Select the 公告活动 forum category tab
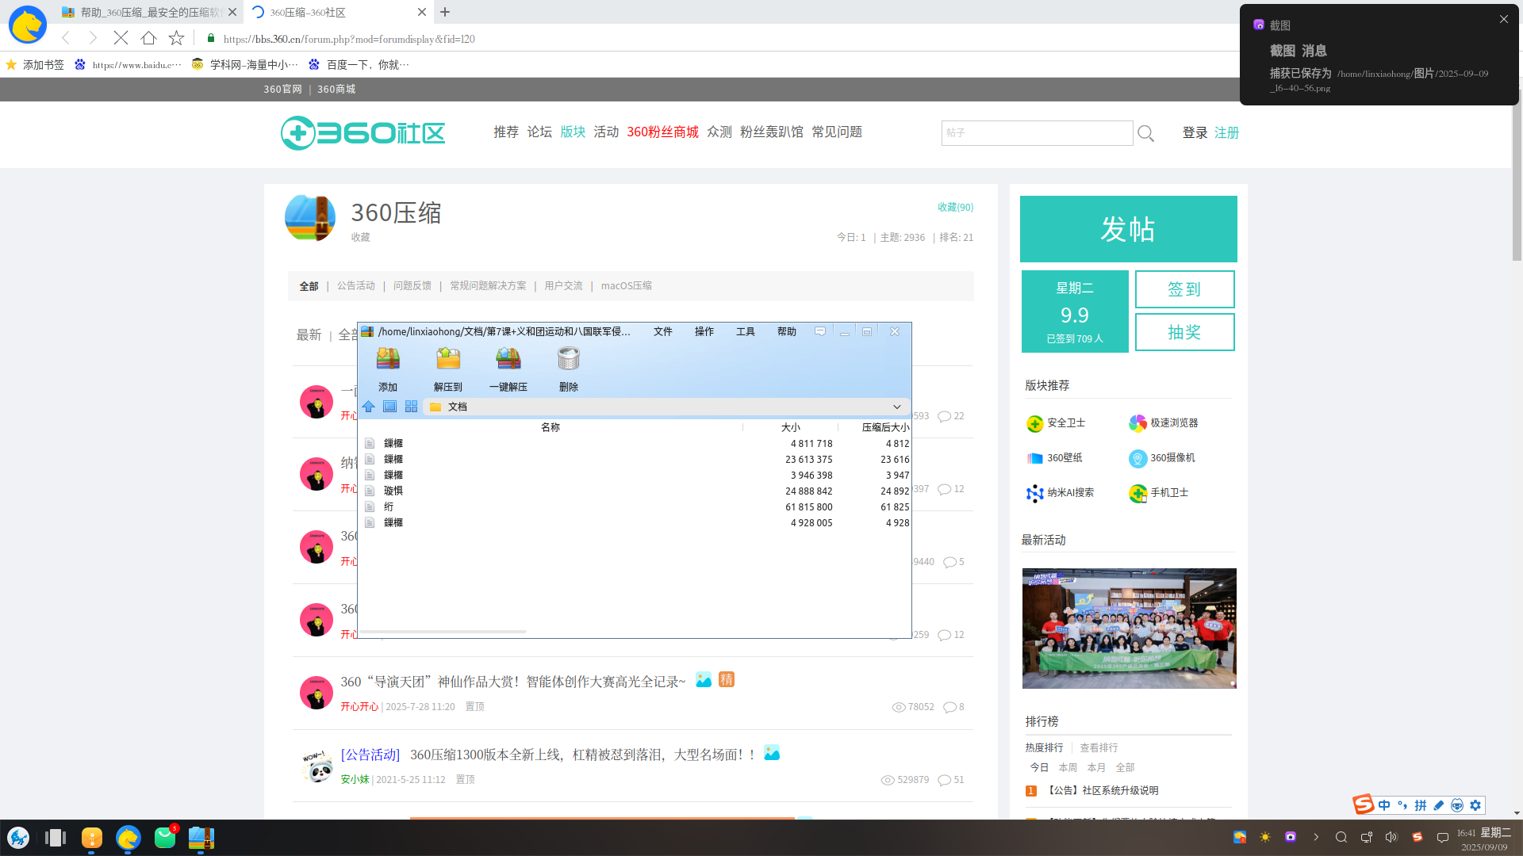1523x856 pixels. (x=356, y=285)
